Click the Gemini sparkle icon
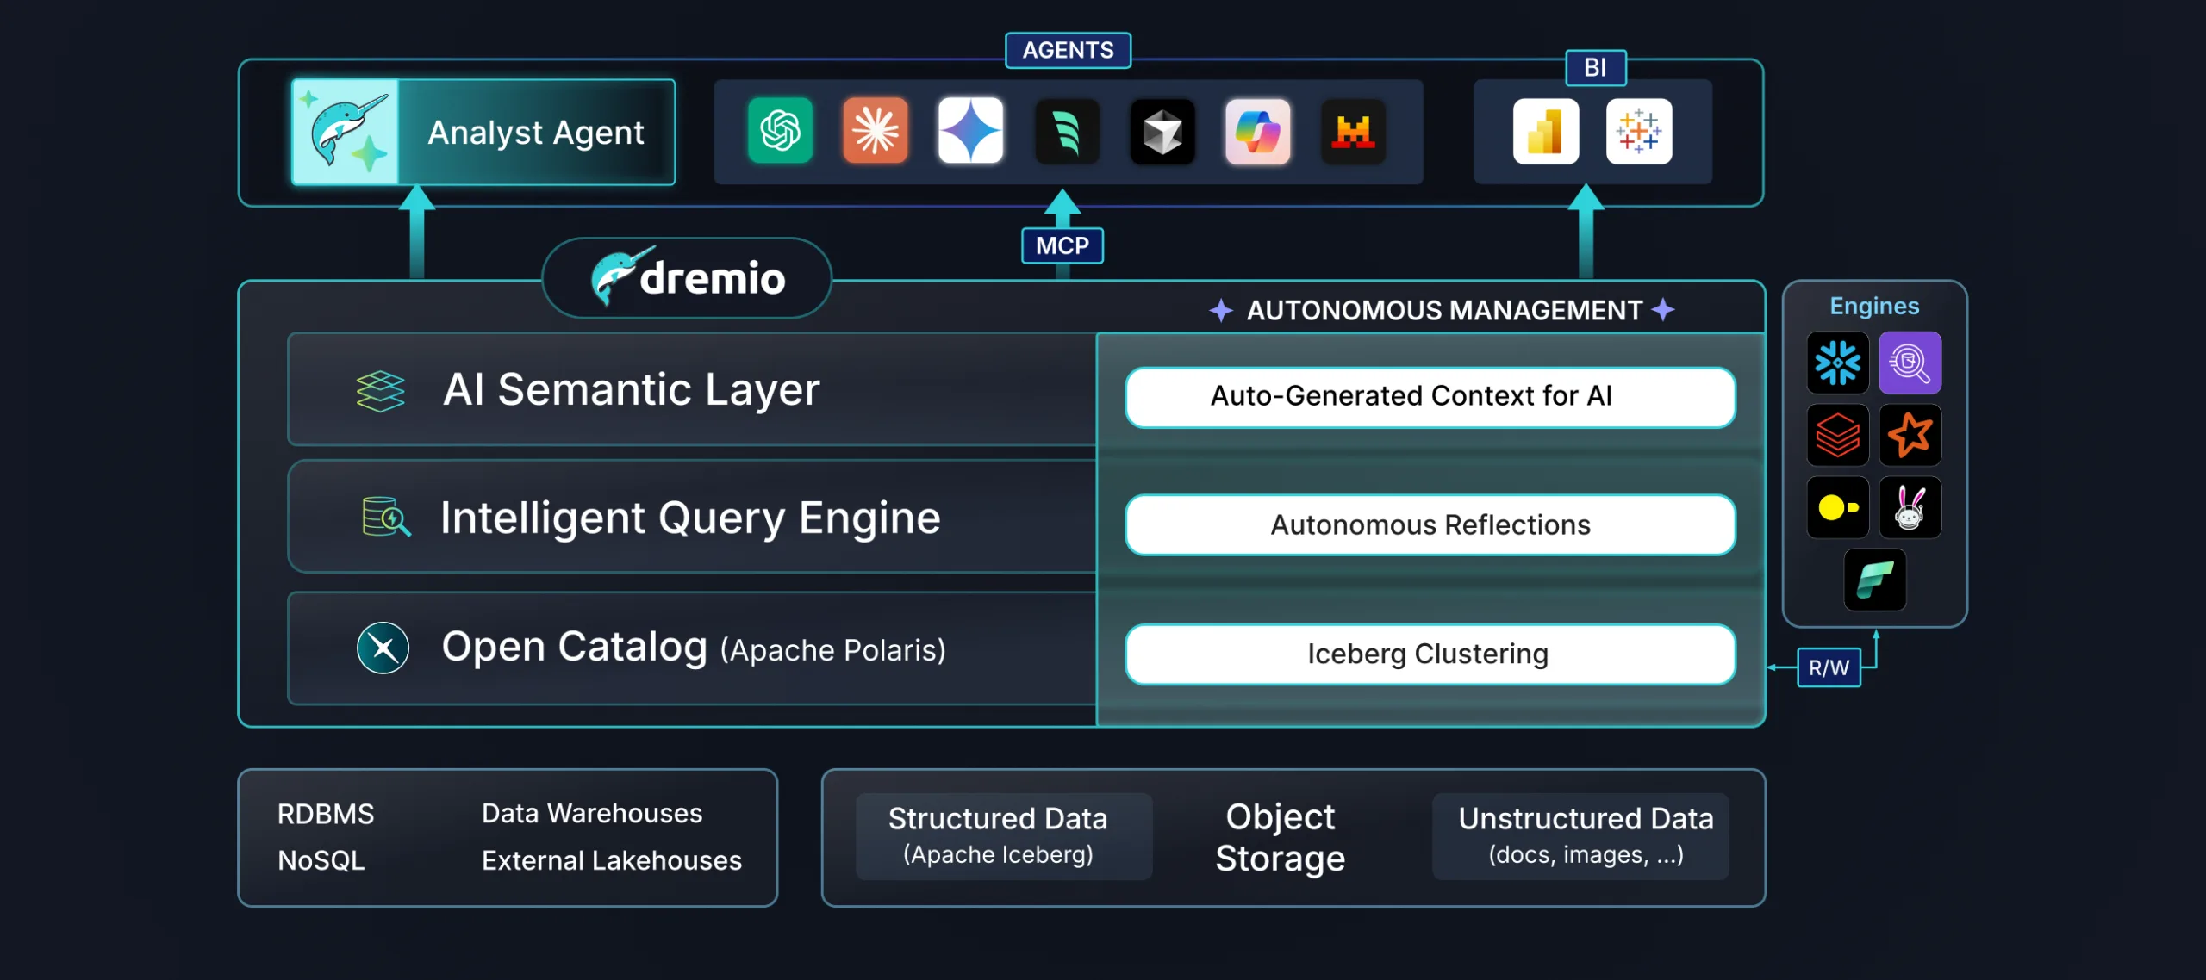This screenshot has width=2206, height=980. (x=970, y=132)
